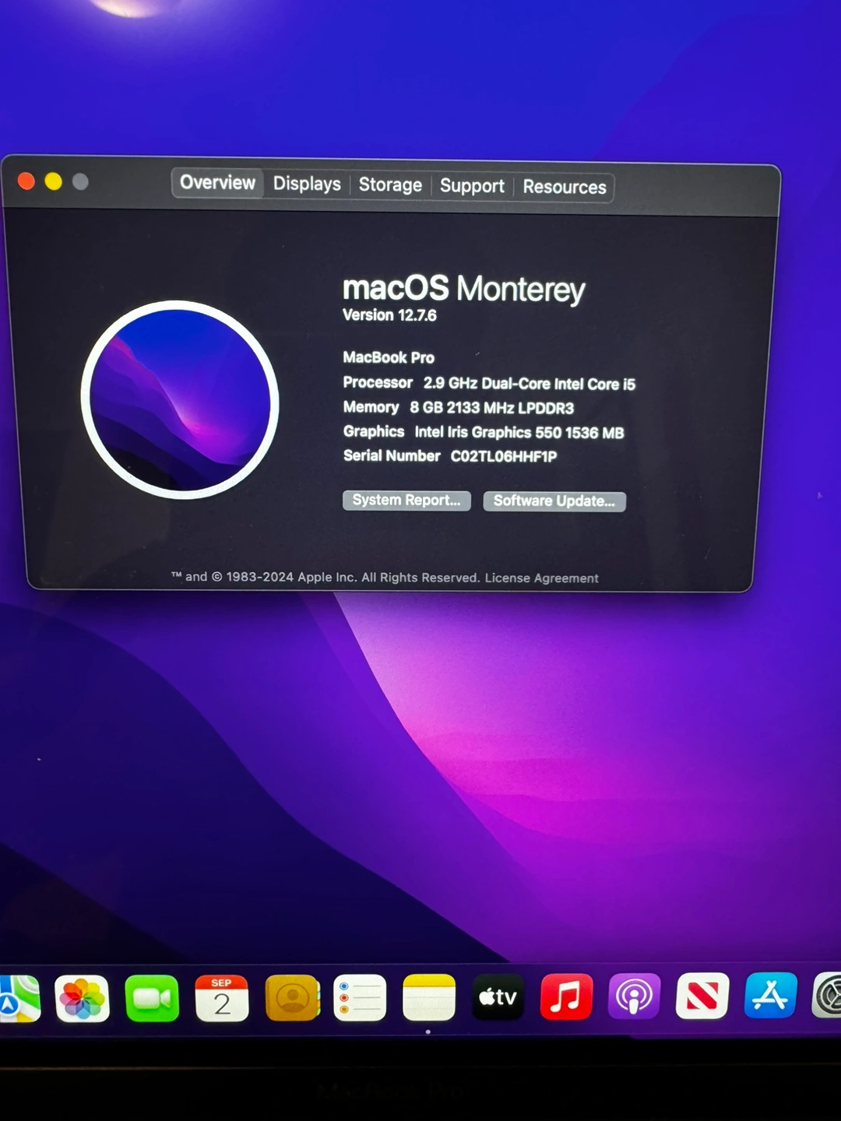Go to the Resources tab
The height and width of the screenshot is (1121, 841).
564,187
